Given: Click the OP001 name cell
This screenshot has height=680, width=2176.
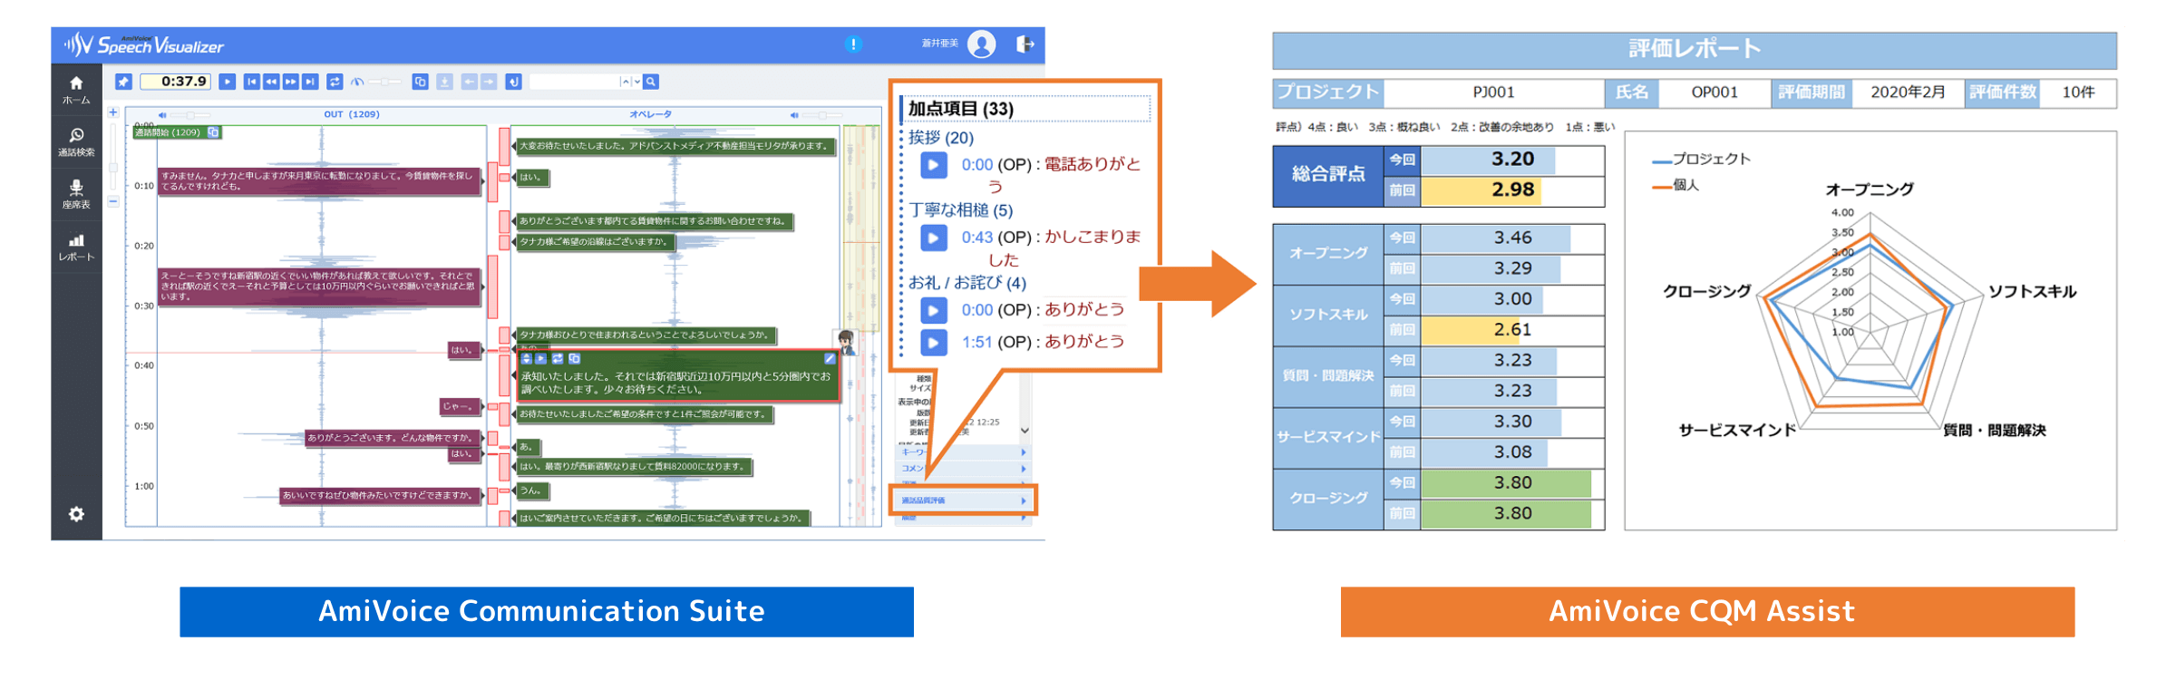Looking at the screenshot, I should pyautogui.click(x=1715, y=92).
